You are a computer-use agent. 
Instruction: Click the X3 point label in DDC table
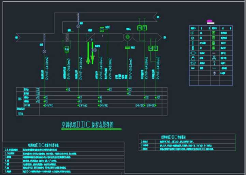129,90
